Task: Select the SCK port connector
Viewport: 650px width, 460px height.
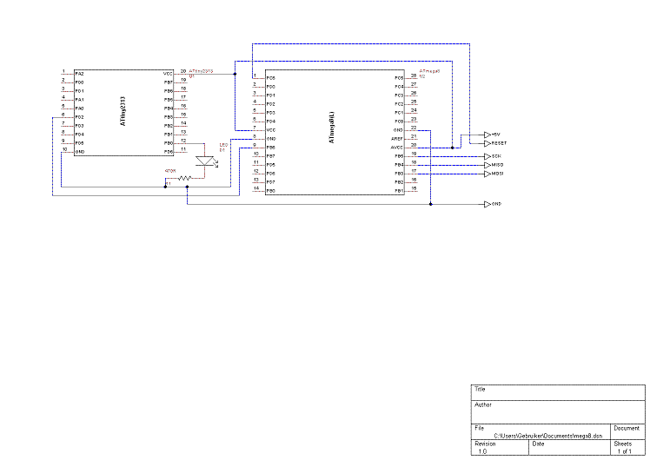Action: (487, 155)
